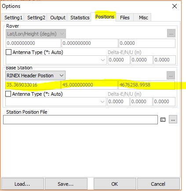The image size is (186, 191).
Task: Expand the Rover antenna type combo box
Action: 56,60
